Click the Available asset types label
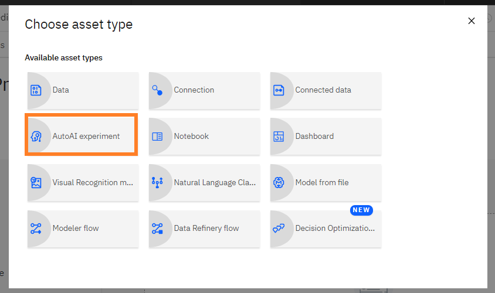This screenshot has height=293, width=495. tap(63, 57)
